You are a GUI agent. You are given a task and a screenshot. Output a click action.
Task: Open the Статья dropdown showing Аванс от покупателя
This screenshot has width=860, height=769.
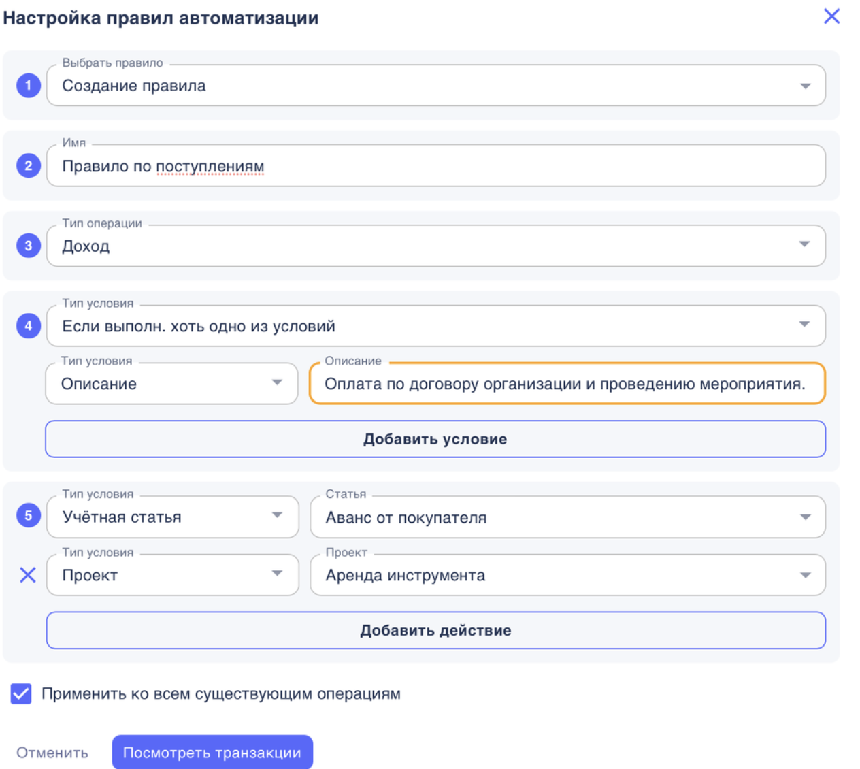[x=807, y=517]
